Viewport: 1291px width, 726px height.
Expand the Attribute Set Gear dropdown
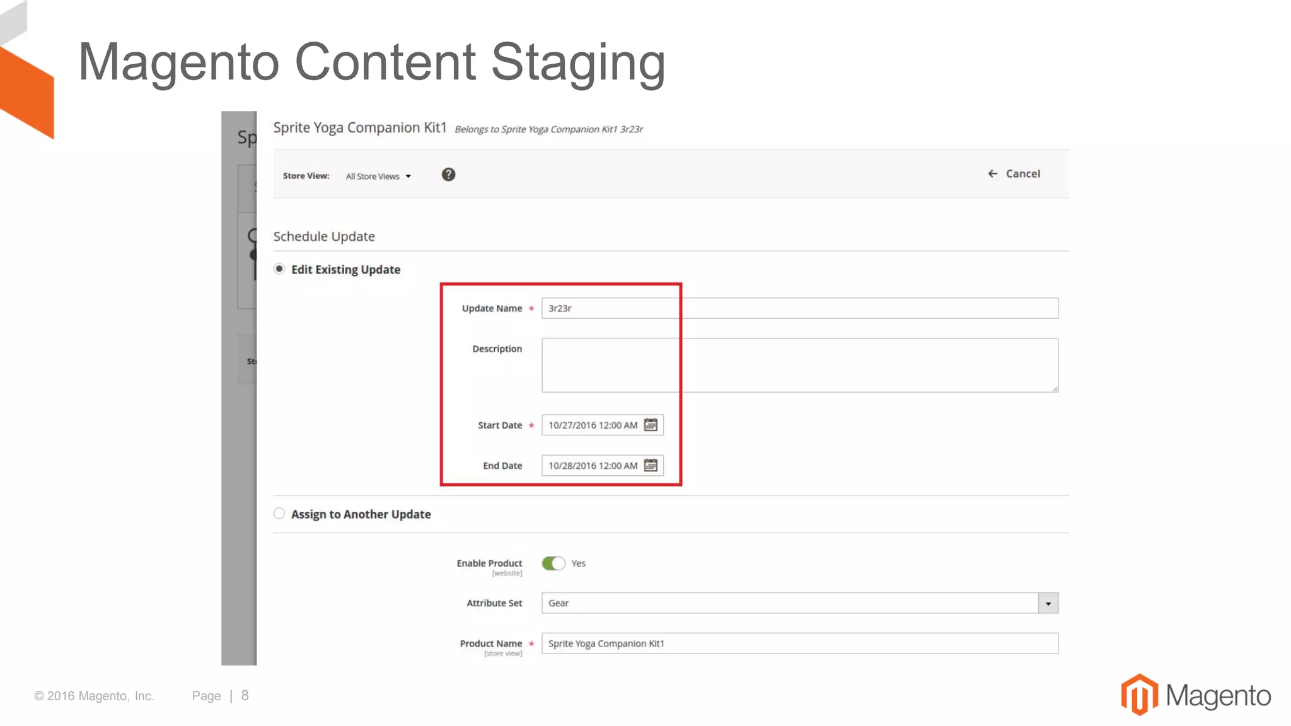(1048, 603)
